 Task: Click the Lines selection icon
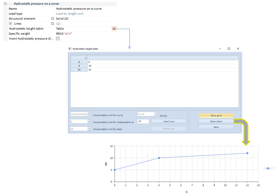tap(53, 24)
